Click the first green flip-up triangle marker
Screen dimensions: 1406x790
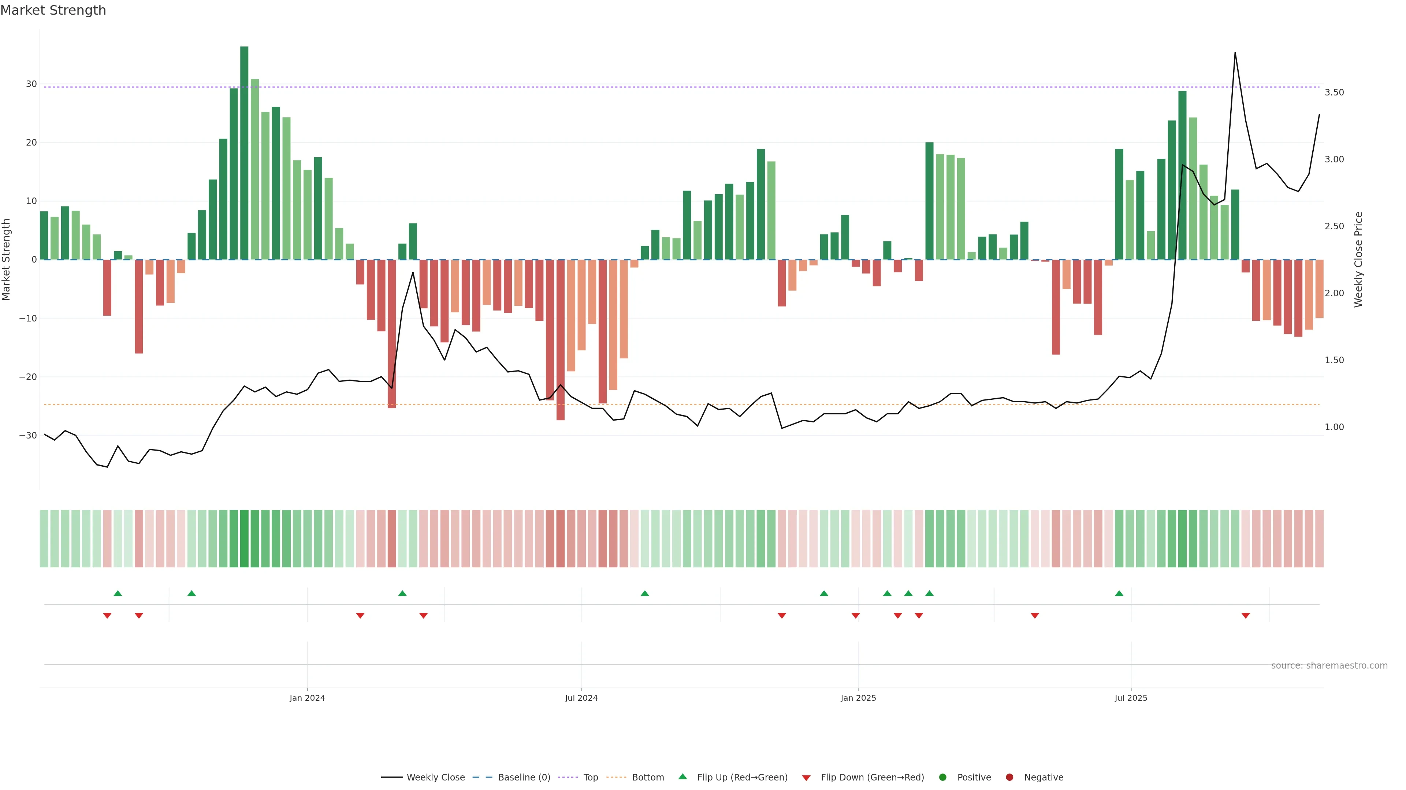118,593
